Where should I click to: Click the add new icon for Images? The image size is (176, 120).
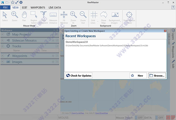click(53, 62)
